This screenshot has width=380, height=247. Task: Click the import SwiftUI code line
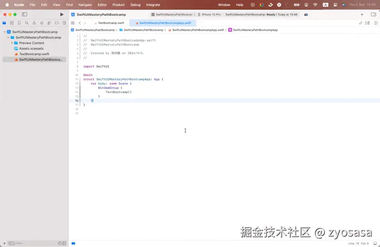coord(96,66)
